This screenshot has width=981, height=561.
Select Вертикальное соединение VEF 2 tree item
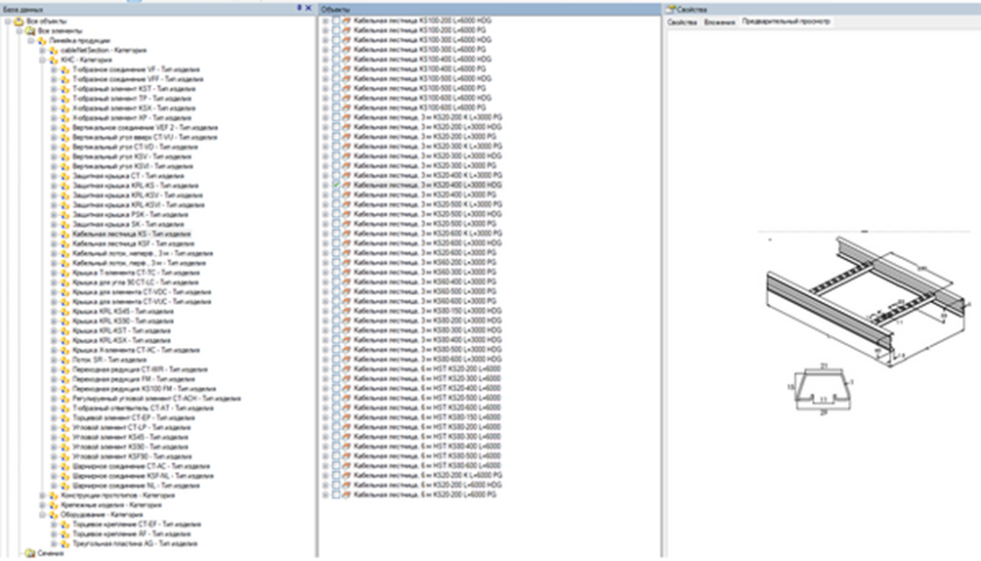click(146, 128)
